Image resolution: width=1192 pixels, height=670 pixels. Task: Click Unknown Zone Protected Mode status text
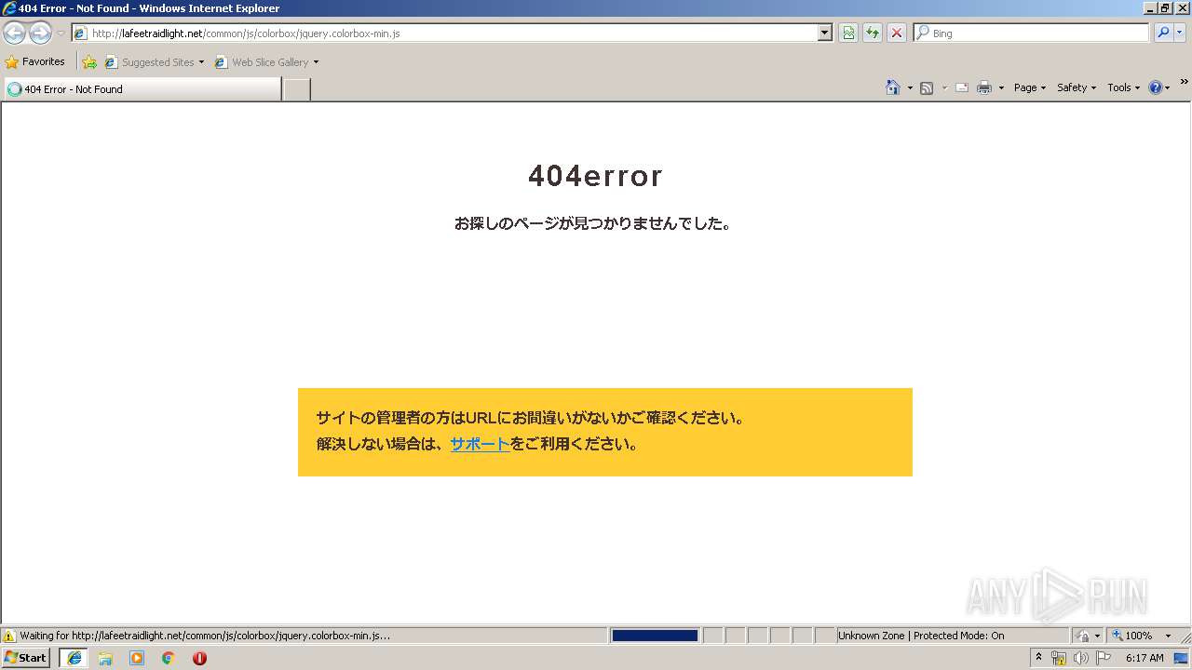click(x=921, y=636)
